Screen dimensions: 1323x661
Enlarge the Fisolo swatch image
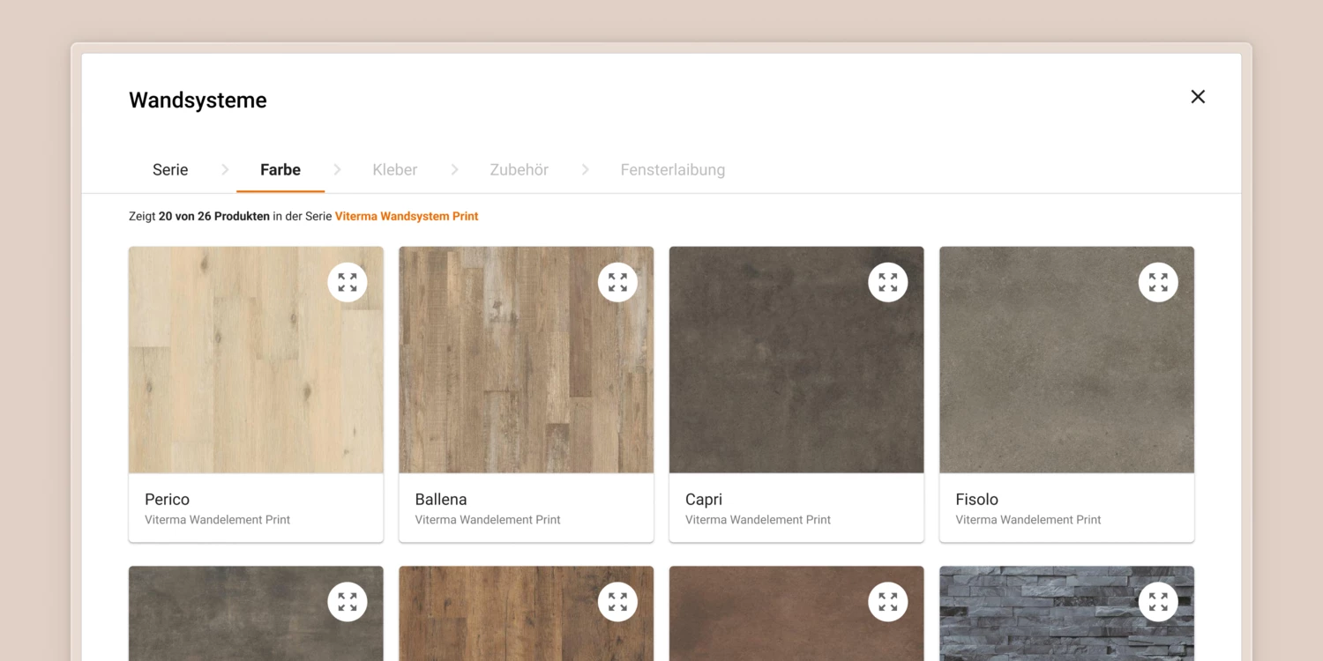pyautogui.click(x=1158, y=282)
